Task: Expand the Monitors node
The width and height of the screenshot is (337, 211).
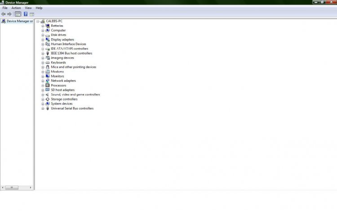Action: click(x=43, y=76)
